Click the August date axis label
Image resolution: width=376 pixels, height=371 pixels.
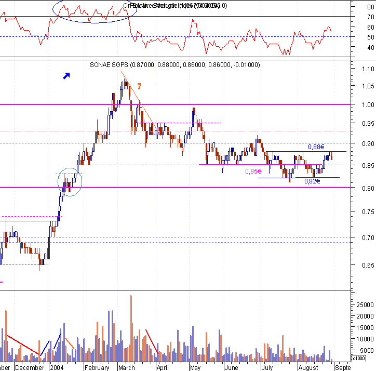(x=308, y=368)
